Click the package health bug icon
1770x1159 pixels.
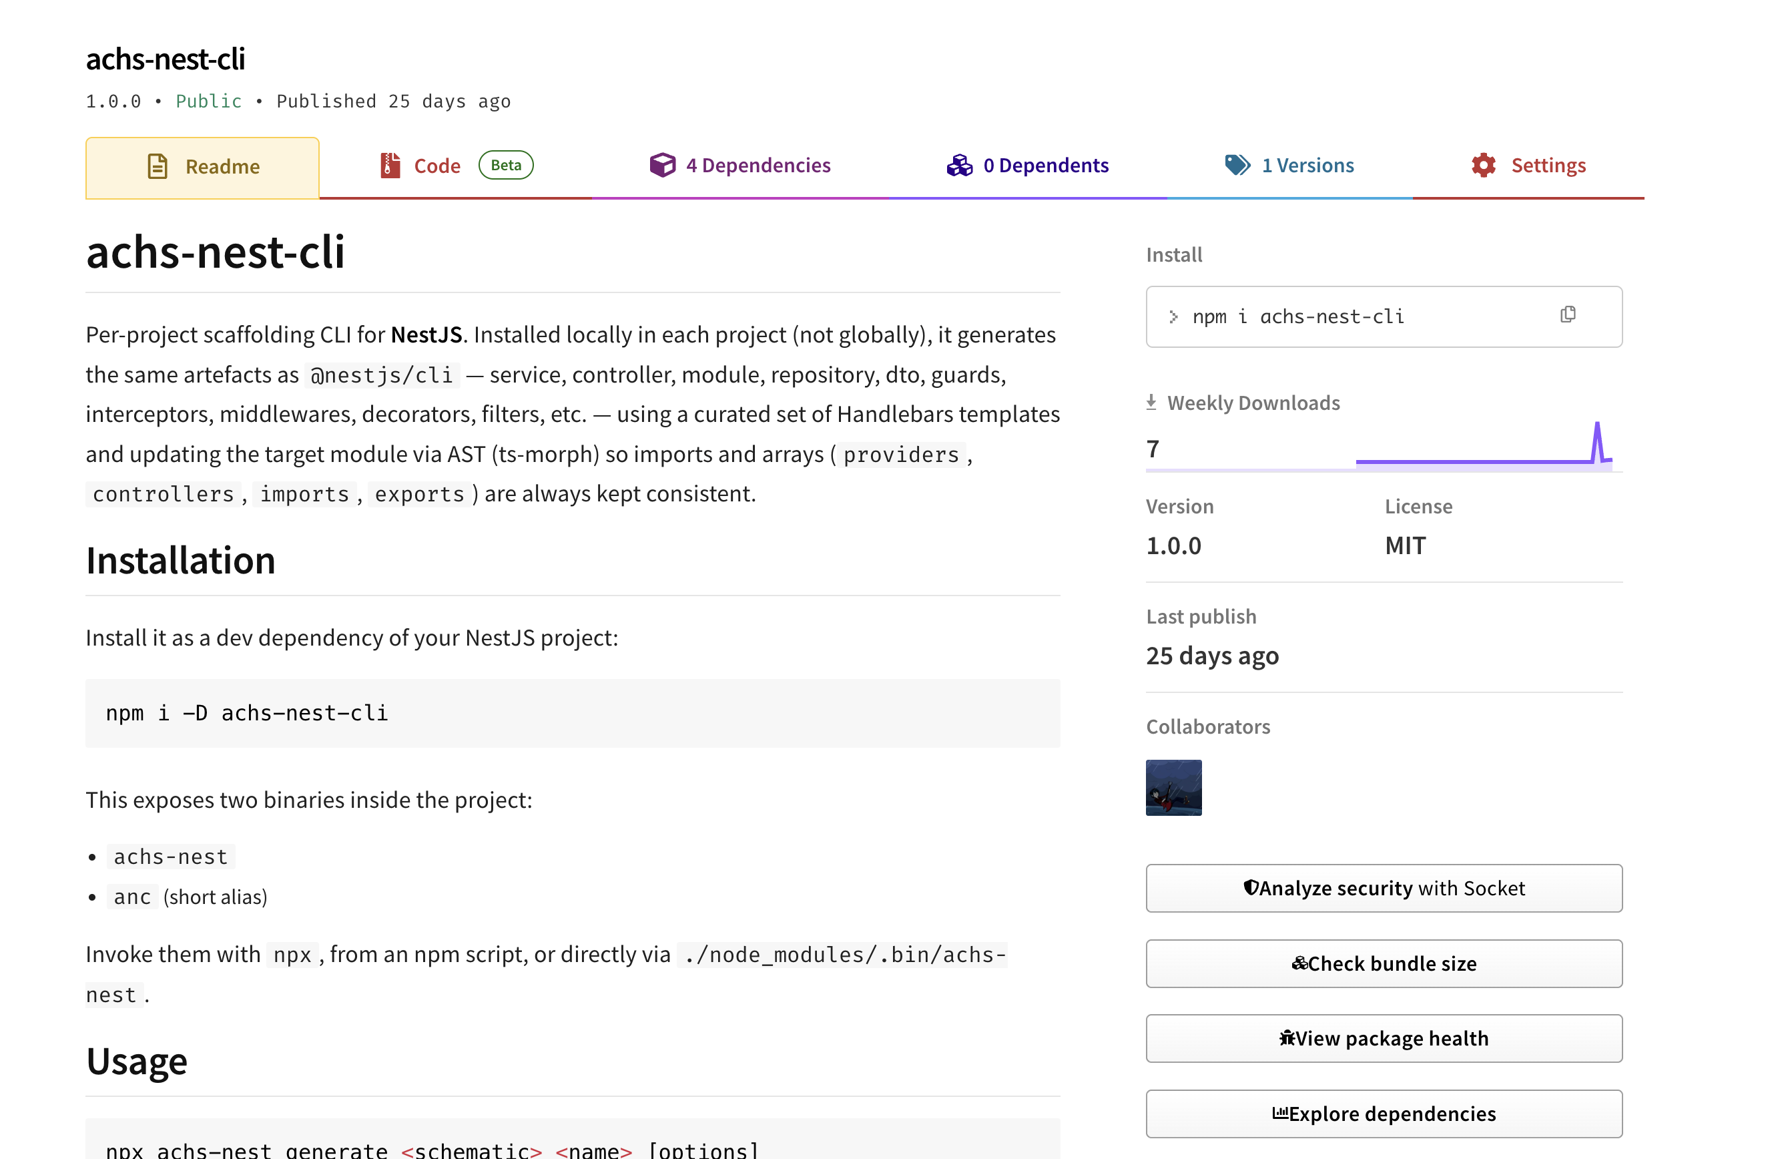pyautogui.click(x=1287, y=1037)
